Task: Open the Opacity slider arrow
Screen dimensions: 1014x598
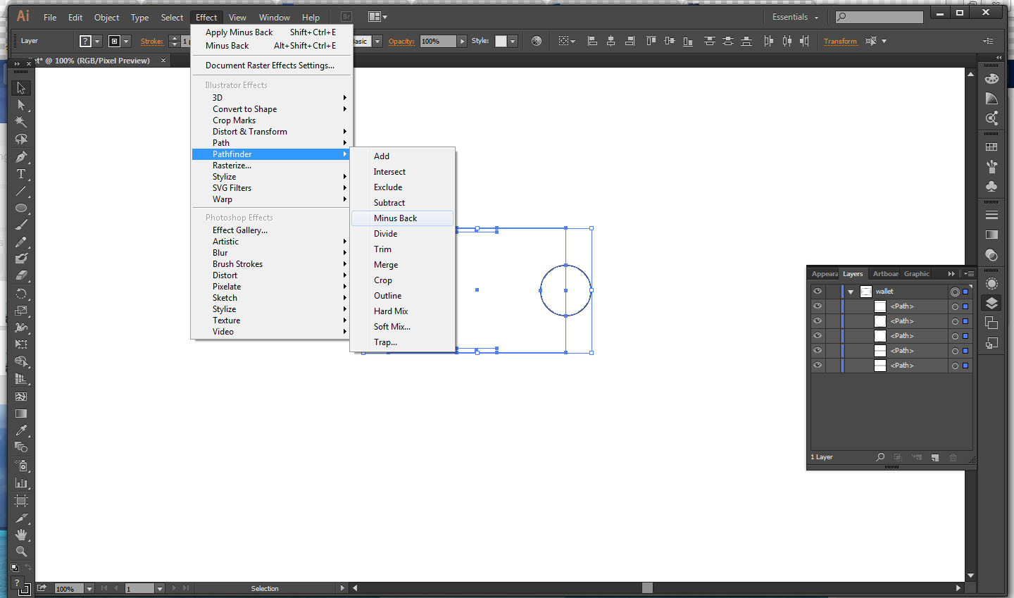Action: pos(462,41)
